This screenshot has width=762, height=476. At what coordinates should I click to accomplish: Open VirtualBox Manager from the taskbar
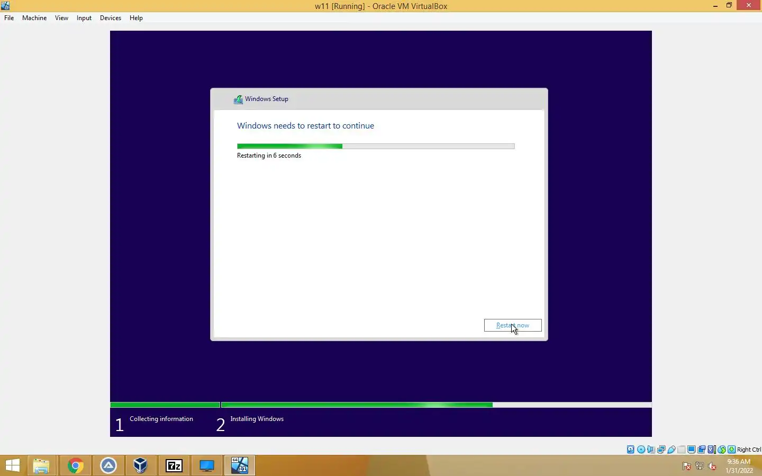pos(140,465)
